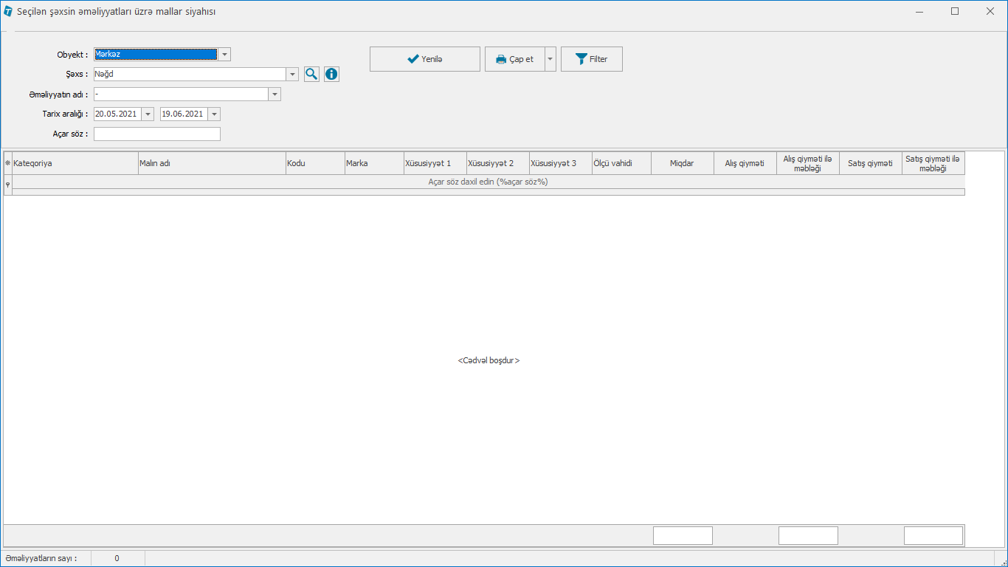Click the <Cədvəl boşdur> empty table message
Viewport: 1008px width, 567px height.
point(489,360)
